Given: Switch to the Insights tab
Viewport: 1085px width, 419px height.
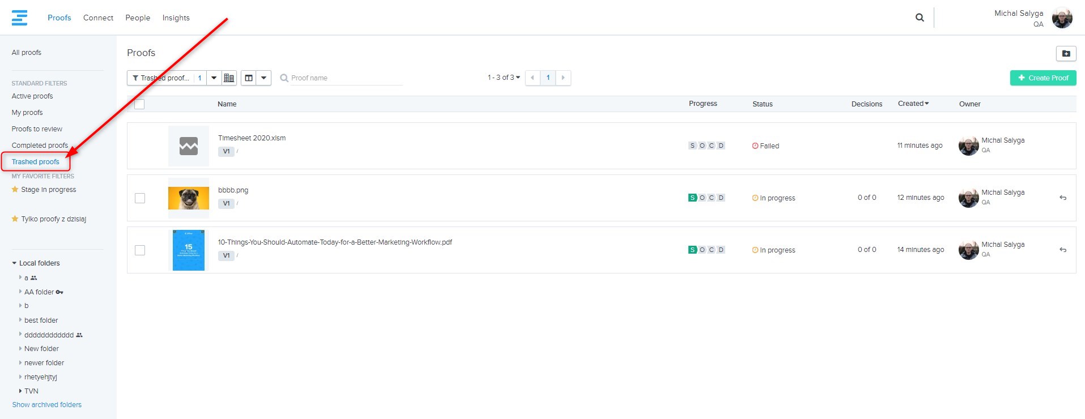Looking at the screenshot, I should [x=176, y=18].
